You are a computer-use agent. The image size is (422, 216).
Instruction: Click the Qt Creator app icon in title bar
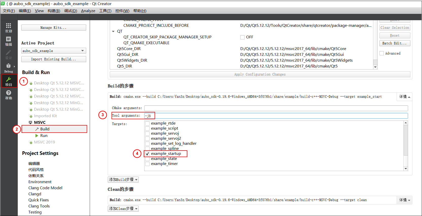click(3, 4)
